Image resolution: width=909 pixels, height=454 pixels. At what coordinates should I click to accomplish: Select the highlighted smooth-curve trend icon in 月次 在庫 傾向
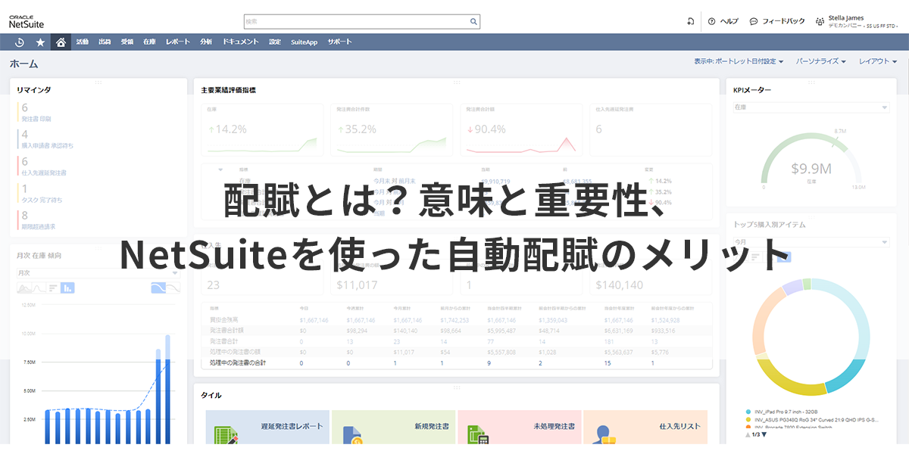click(158, 288)
